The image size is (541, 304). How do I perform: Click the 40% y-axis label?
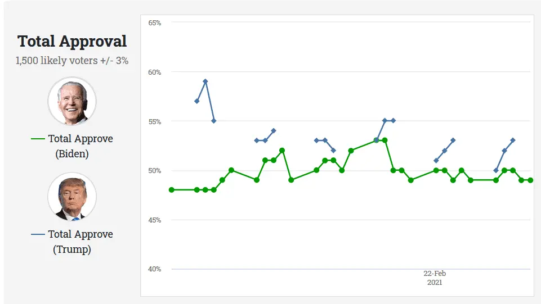coord(154,269)
